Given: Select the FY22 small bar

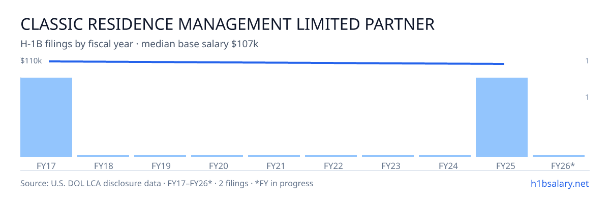Looking at the screenshot, I should (x=331, y=156).
